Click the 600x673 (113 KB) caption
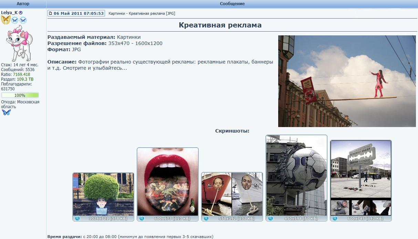The width and height of the screenshot is (418, 239). pos(172,219)
